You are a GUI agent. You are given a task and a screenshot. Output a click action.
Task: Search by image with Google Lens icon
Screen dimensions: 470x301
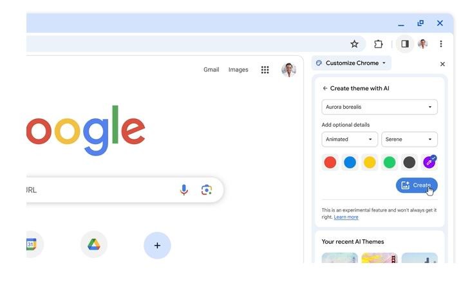click(x=207, y=190)
